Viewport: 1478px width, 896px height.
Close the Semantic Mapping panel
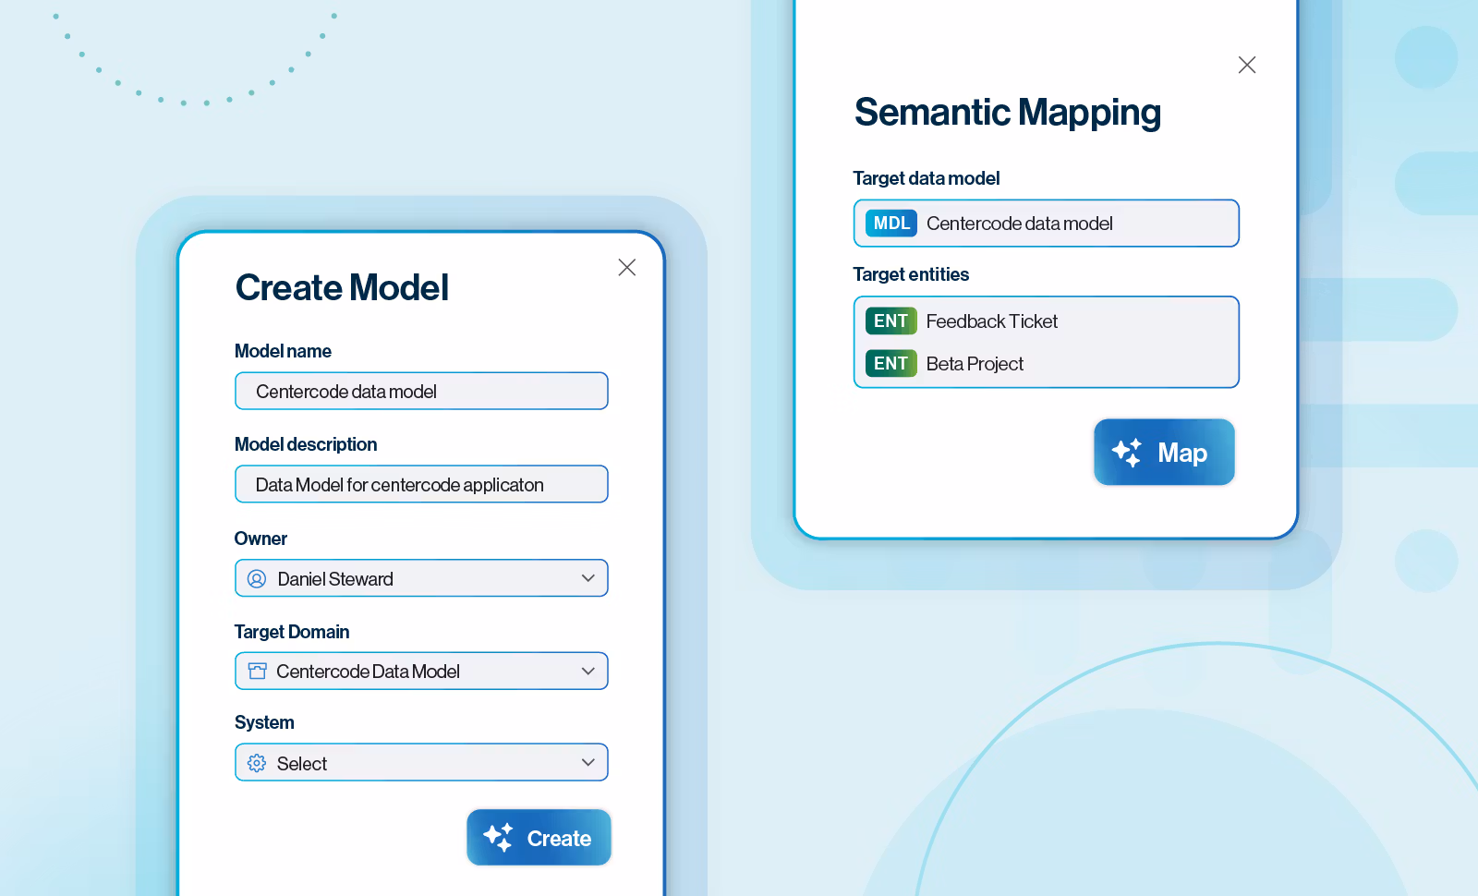(x=1246, y=65)
